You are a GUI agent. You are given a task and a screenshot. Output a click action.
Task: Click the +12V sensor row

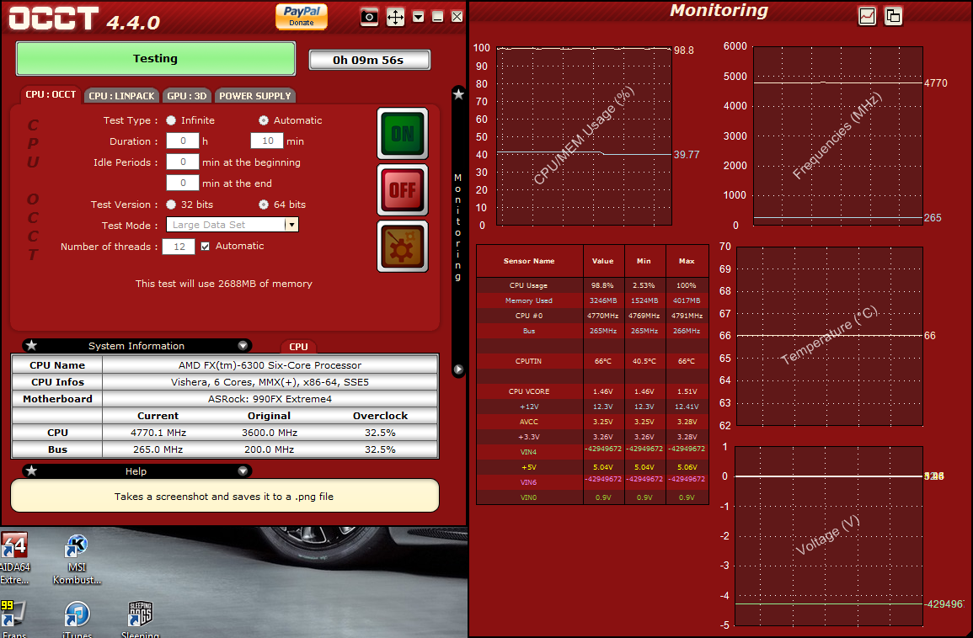592,406
